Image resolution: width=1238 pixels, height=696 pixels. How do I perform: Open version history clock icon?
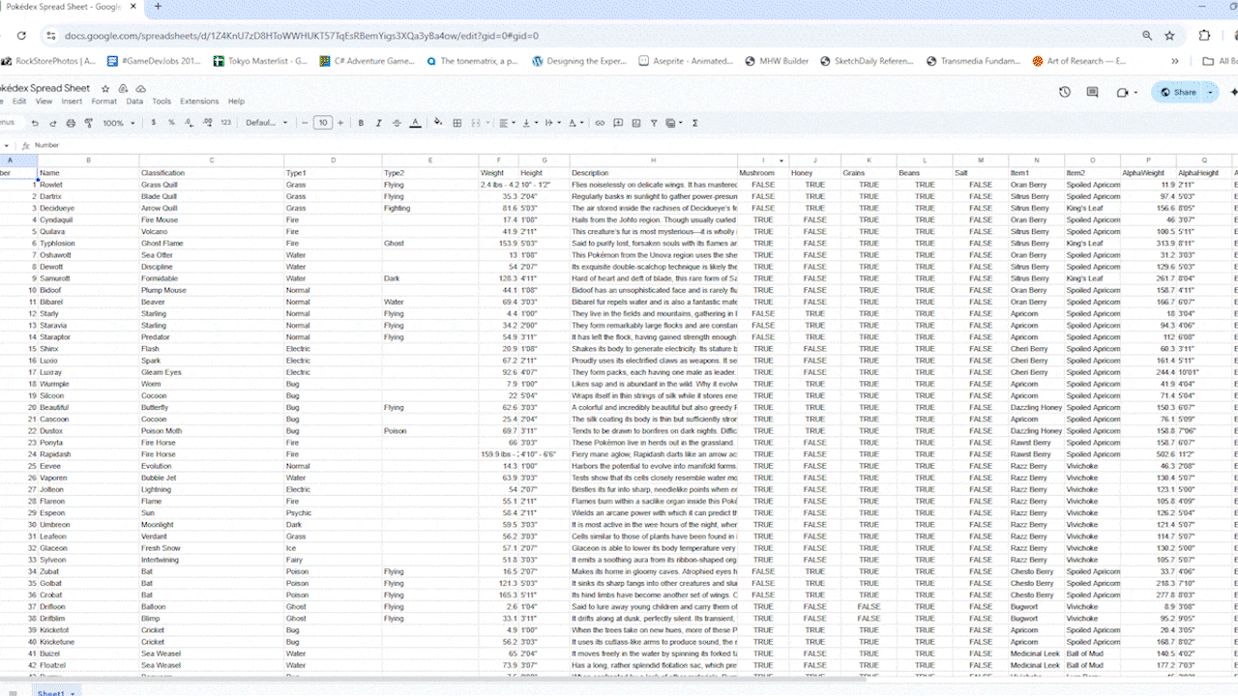point(1065,92)
